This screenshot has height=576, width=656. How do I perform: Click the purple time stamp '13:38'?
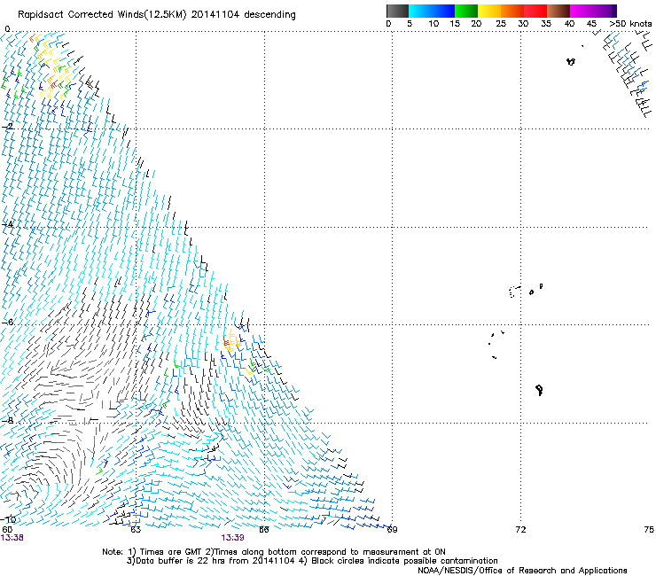[x=12, y=538]
